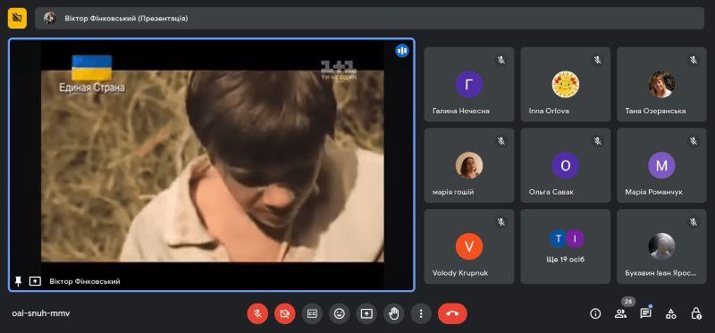Turn on the camera
This screenshot has height=333, width=715.
(x=284, y=313)
